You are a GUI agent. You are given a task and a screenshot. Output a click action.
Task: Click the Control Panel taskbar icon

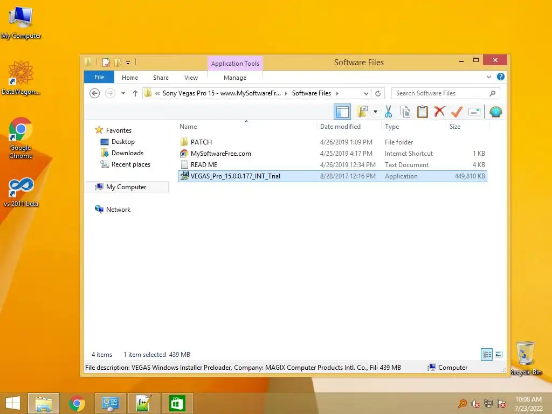(110, 403)
